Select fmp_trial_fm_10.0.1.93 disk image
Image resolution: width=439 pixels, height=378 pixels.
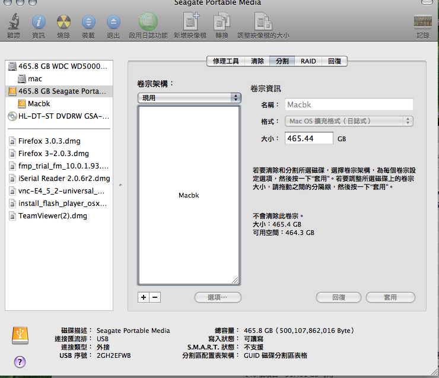click(x=59, y=166)
